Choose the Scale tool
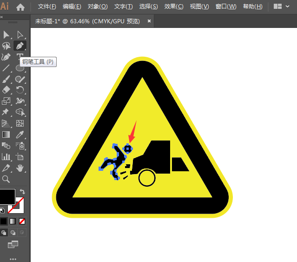Viewport: 297px width, 262px height. click(x=6, y=101)
